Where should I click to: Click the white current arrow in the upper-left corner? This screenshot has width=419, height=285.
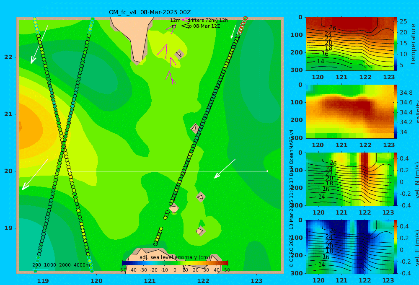(39, 44)
